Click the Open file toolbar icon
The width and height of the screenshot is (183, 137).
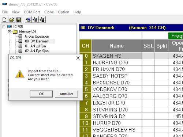pos(12,20)
